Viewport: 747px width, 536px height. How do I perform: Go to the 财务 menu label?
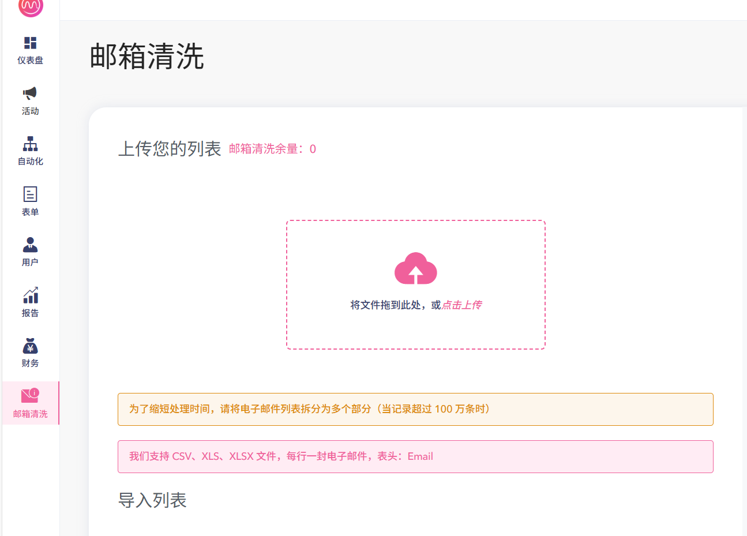[x=30, y=363]
